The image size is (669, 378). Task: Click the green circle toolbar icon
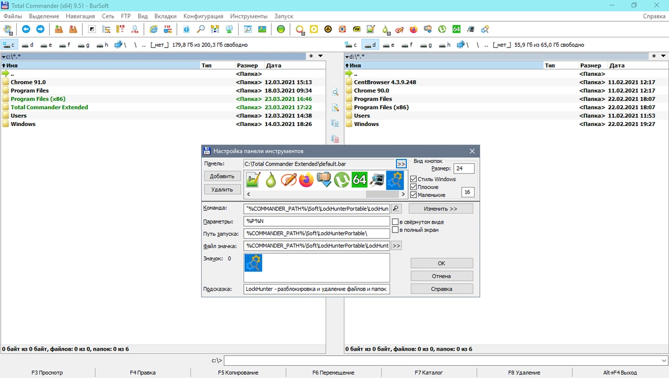[x=281, y=29]
